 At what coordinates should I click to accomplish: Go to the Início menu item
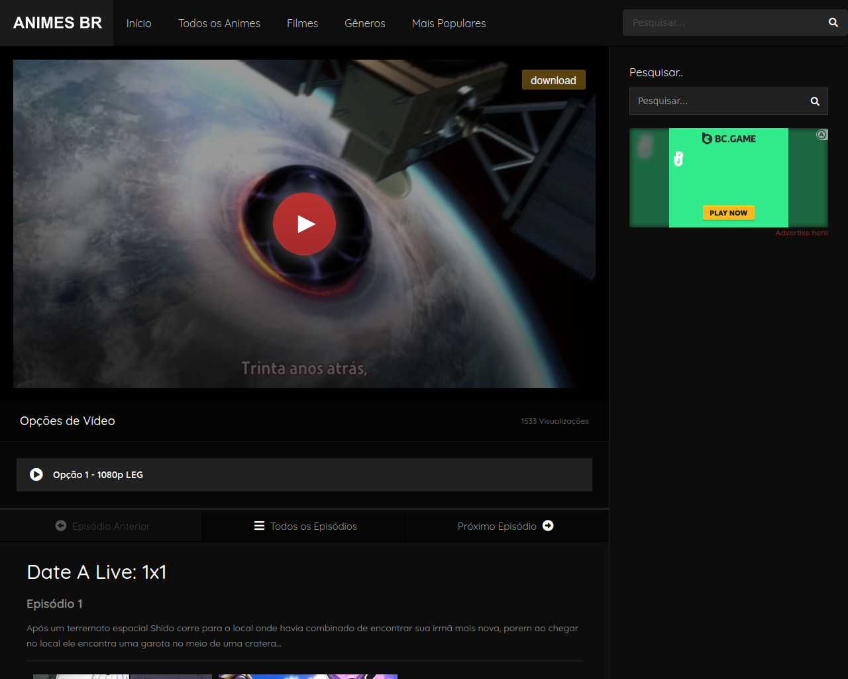(x=139, y=23)
